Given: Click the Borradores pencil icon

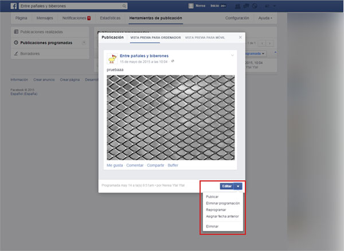Looking at the screenshot, I should 16,53.
